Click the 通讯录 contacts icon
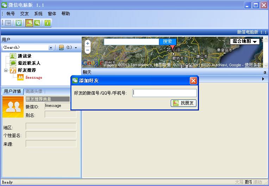This screenshot has height=186, width=269. [13, 56]
